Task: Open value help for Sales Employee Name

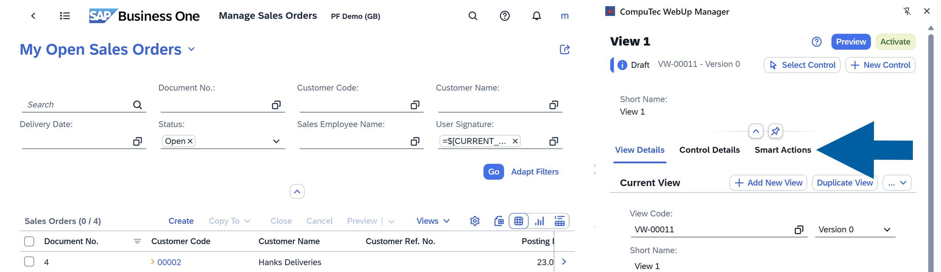Action: click(x=415, y=141)
